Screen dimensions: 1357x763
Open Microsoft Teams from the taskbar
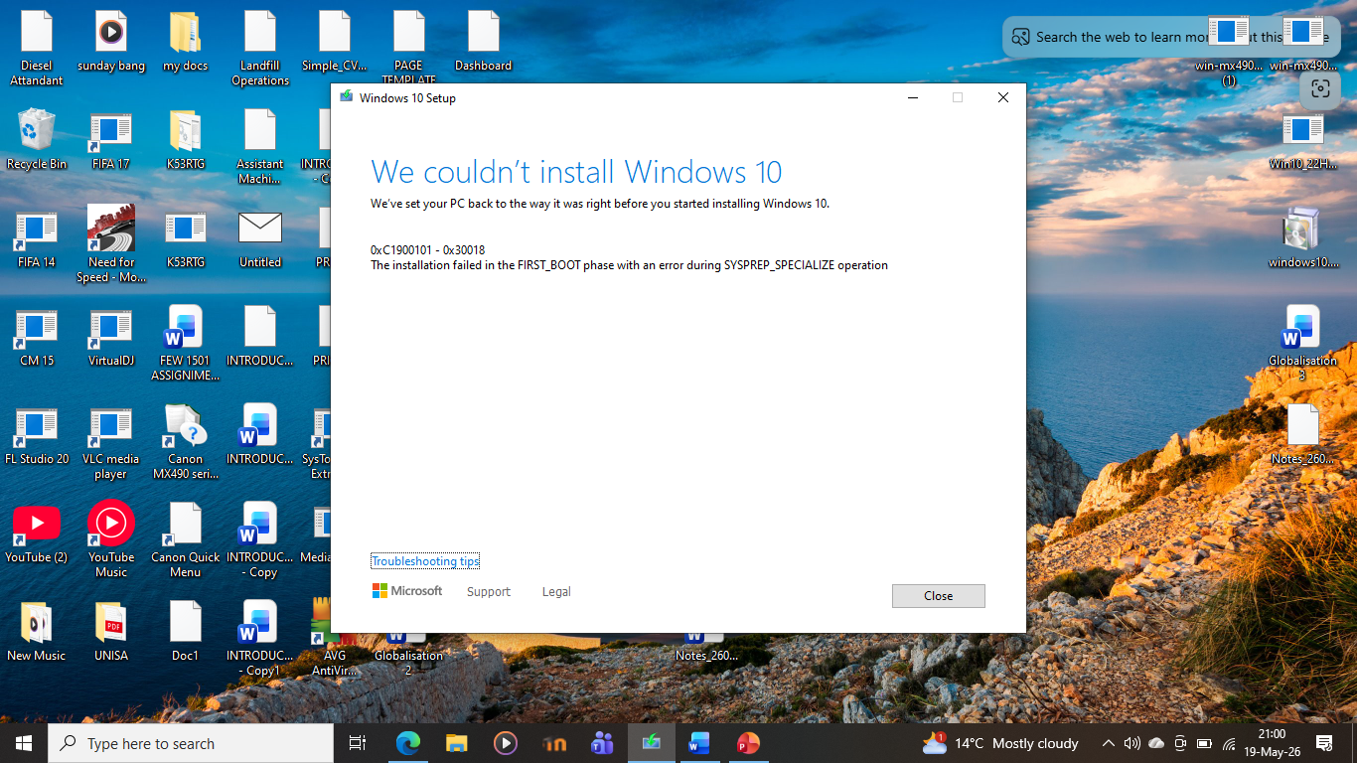(602, 743)
